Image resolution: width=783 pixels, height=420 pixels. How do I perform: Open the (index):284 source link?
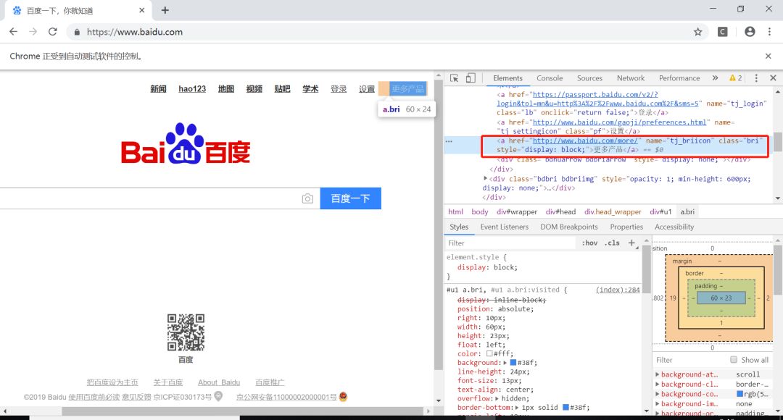(618, 290)
